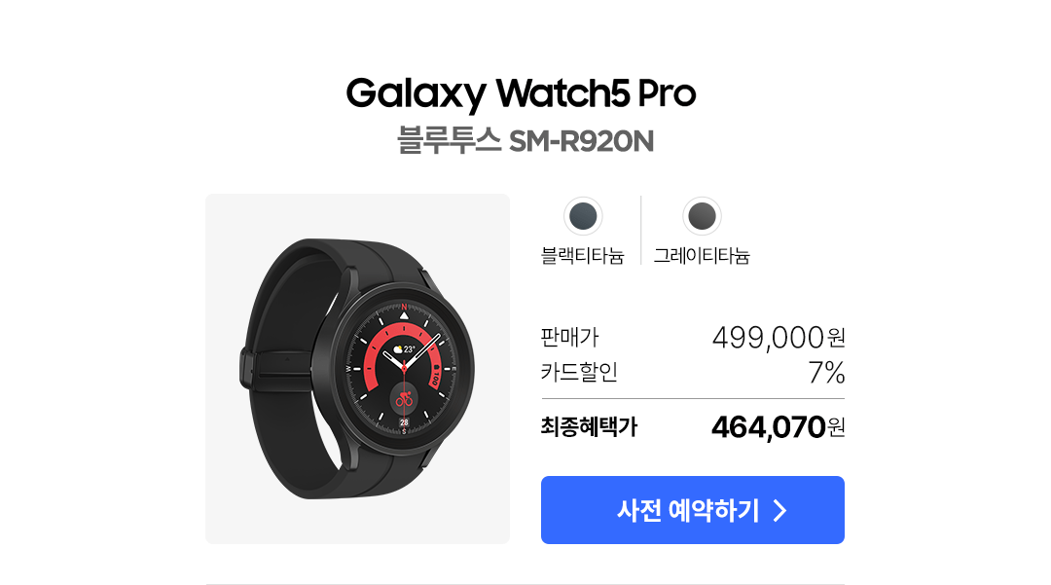1051x585 pixels.
Task: Click the 그레이티타늄 text label
Action: point(701,256)
